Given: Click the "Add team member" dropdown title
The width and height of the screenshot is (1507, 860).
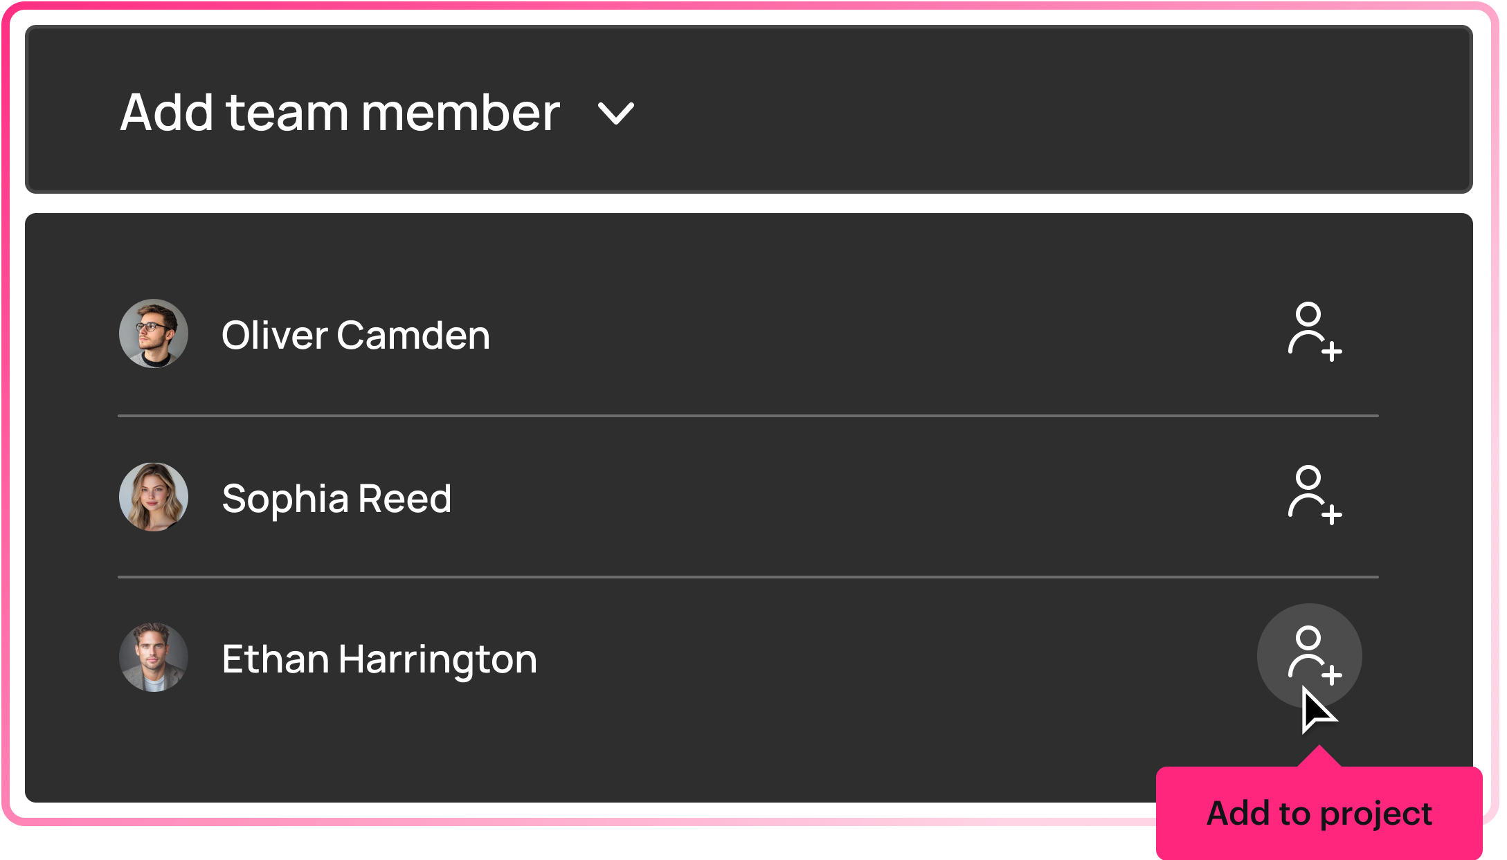Looking at the screenshot, I should [340, 113].
